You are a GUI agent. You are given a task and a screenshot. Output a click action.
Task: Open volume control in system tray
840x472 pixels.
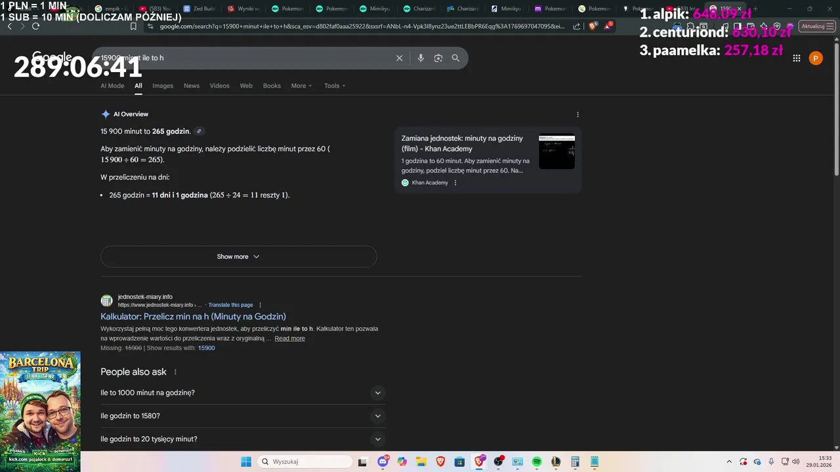[795, 462]
